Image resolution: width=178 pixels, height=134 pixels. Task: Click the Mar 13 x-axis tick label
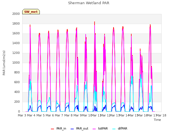pyautogui.click(x=115, y=115)
